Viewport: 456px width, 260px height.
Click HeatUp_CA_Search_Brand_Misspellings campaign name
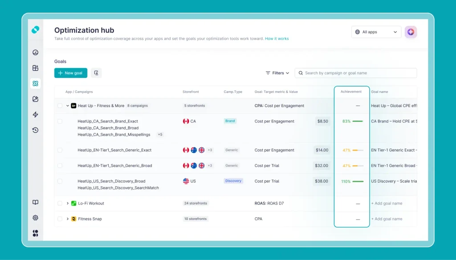click(x=114, y=135)
